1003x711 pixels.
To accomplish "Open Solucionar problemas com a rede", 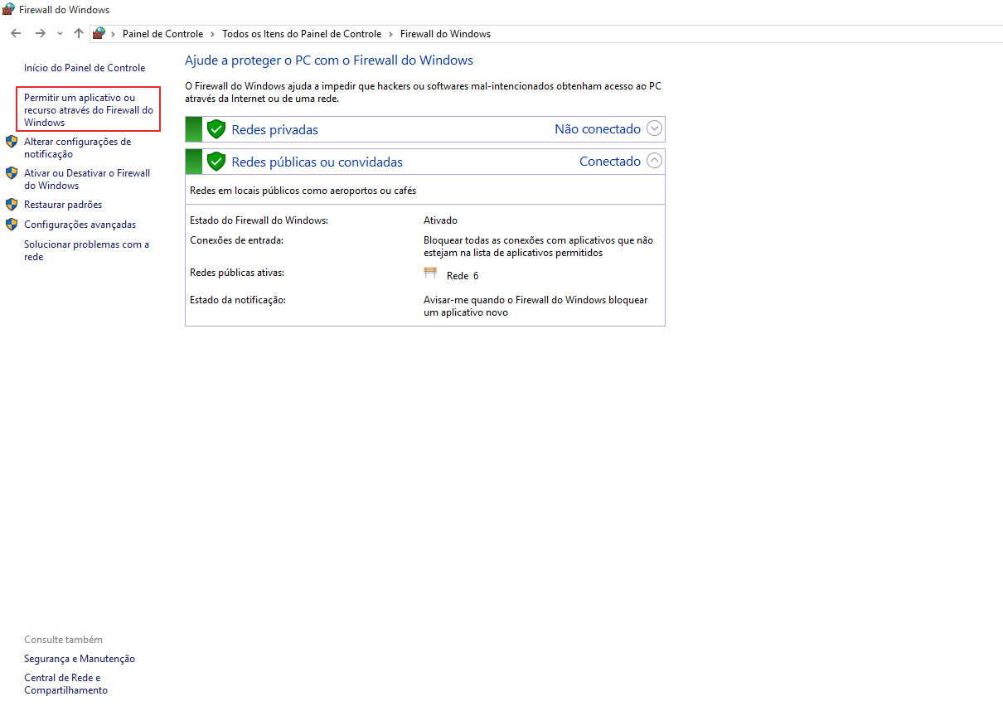I will coord(86,250).
